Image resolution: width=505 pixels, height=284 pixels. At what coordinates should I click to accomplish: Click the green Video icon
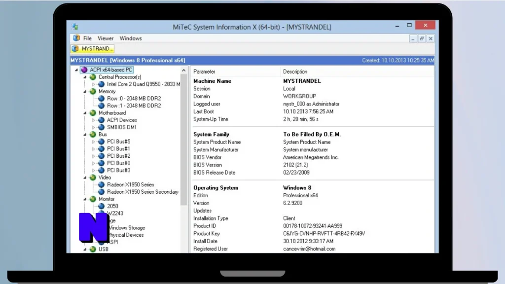pos(93,177)
